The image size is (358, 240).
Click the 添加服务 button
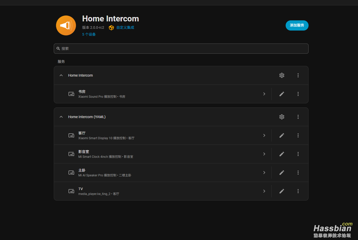click(297, 25)
